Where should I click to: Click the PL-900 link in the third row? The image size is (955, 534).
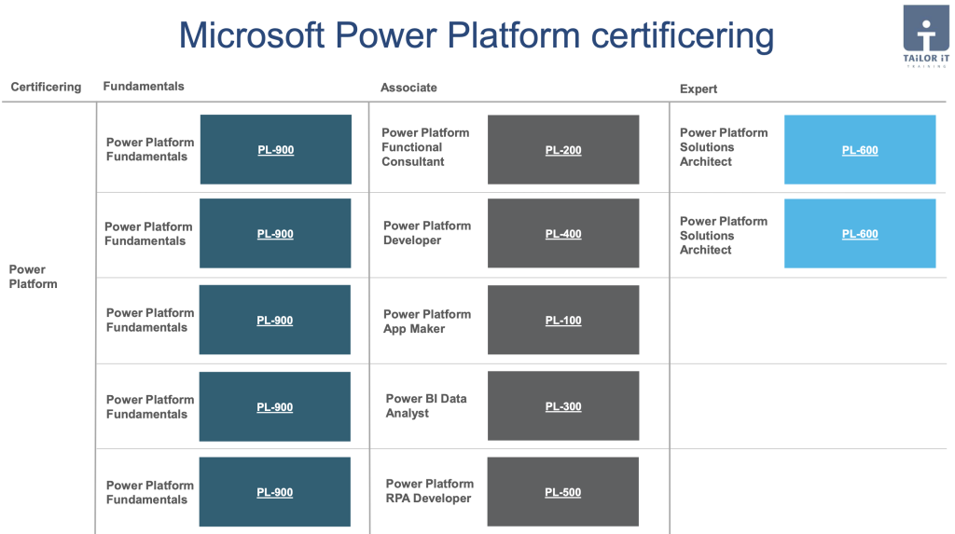275,321
